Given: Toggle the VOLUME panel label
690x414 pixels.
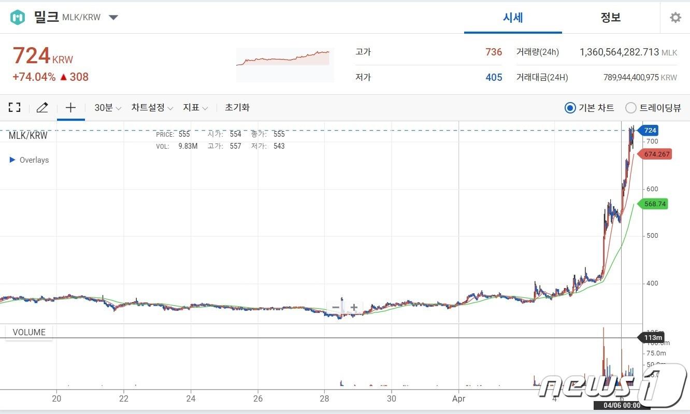Looking at the screenshot, I should click(x=28, y=332).
